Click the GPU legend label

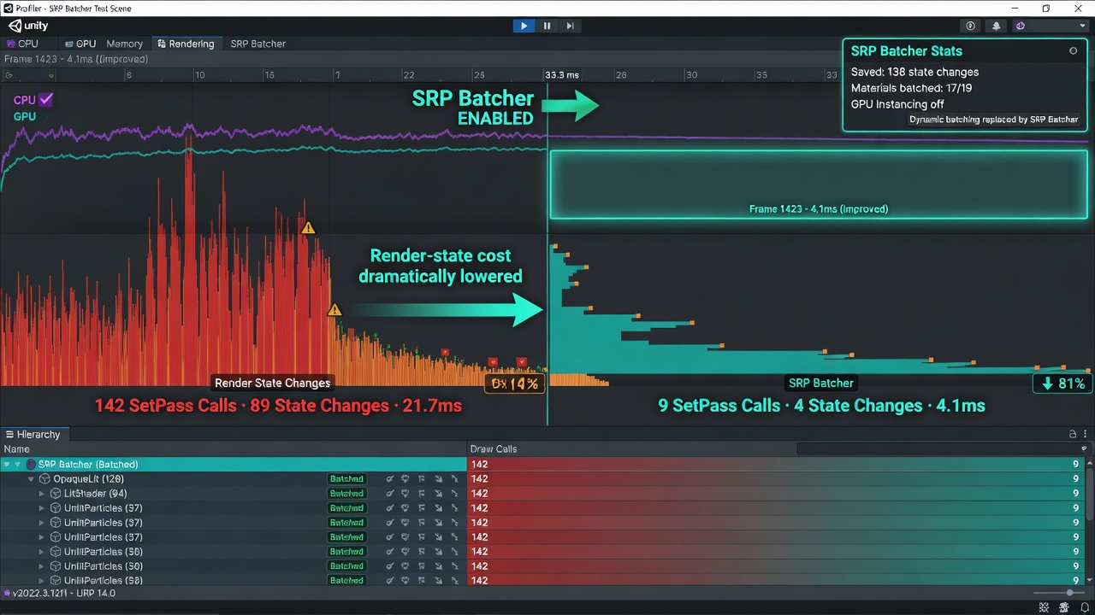coord(25,116)
